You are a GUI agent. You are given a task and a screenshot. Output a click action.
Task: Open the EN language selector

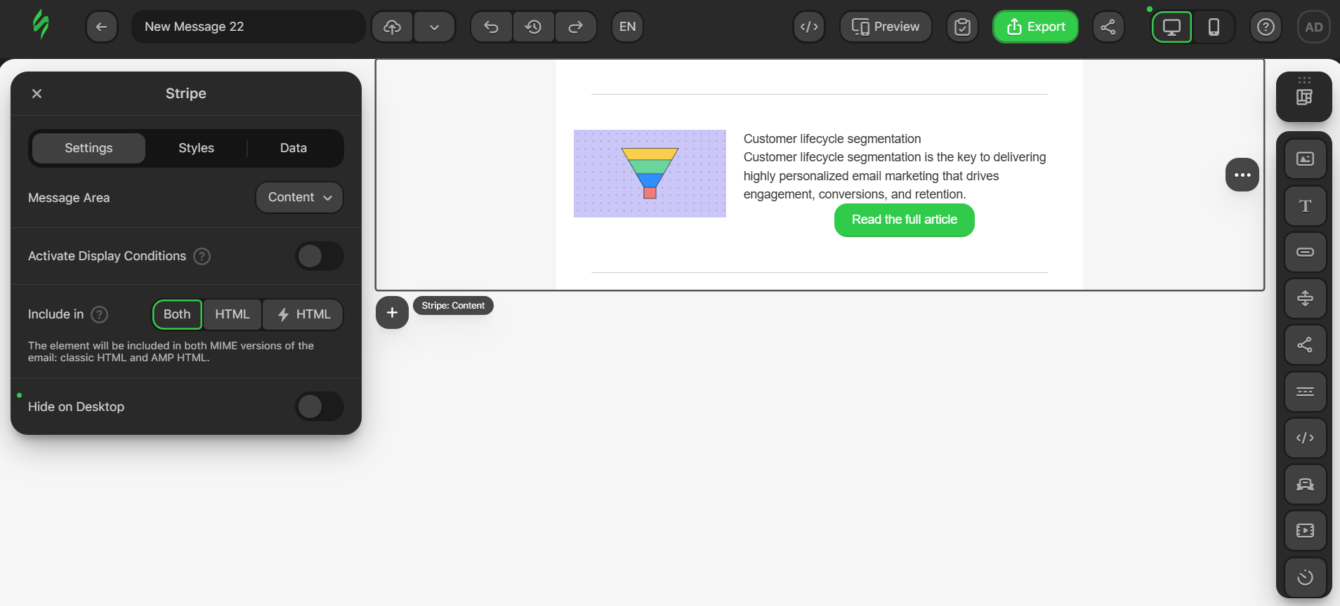tap(627, 27)
